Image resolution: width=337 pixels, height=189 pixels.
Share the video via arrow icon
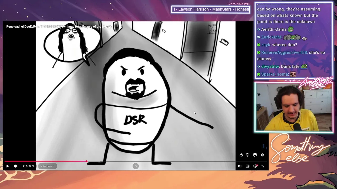click(262, 155)
